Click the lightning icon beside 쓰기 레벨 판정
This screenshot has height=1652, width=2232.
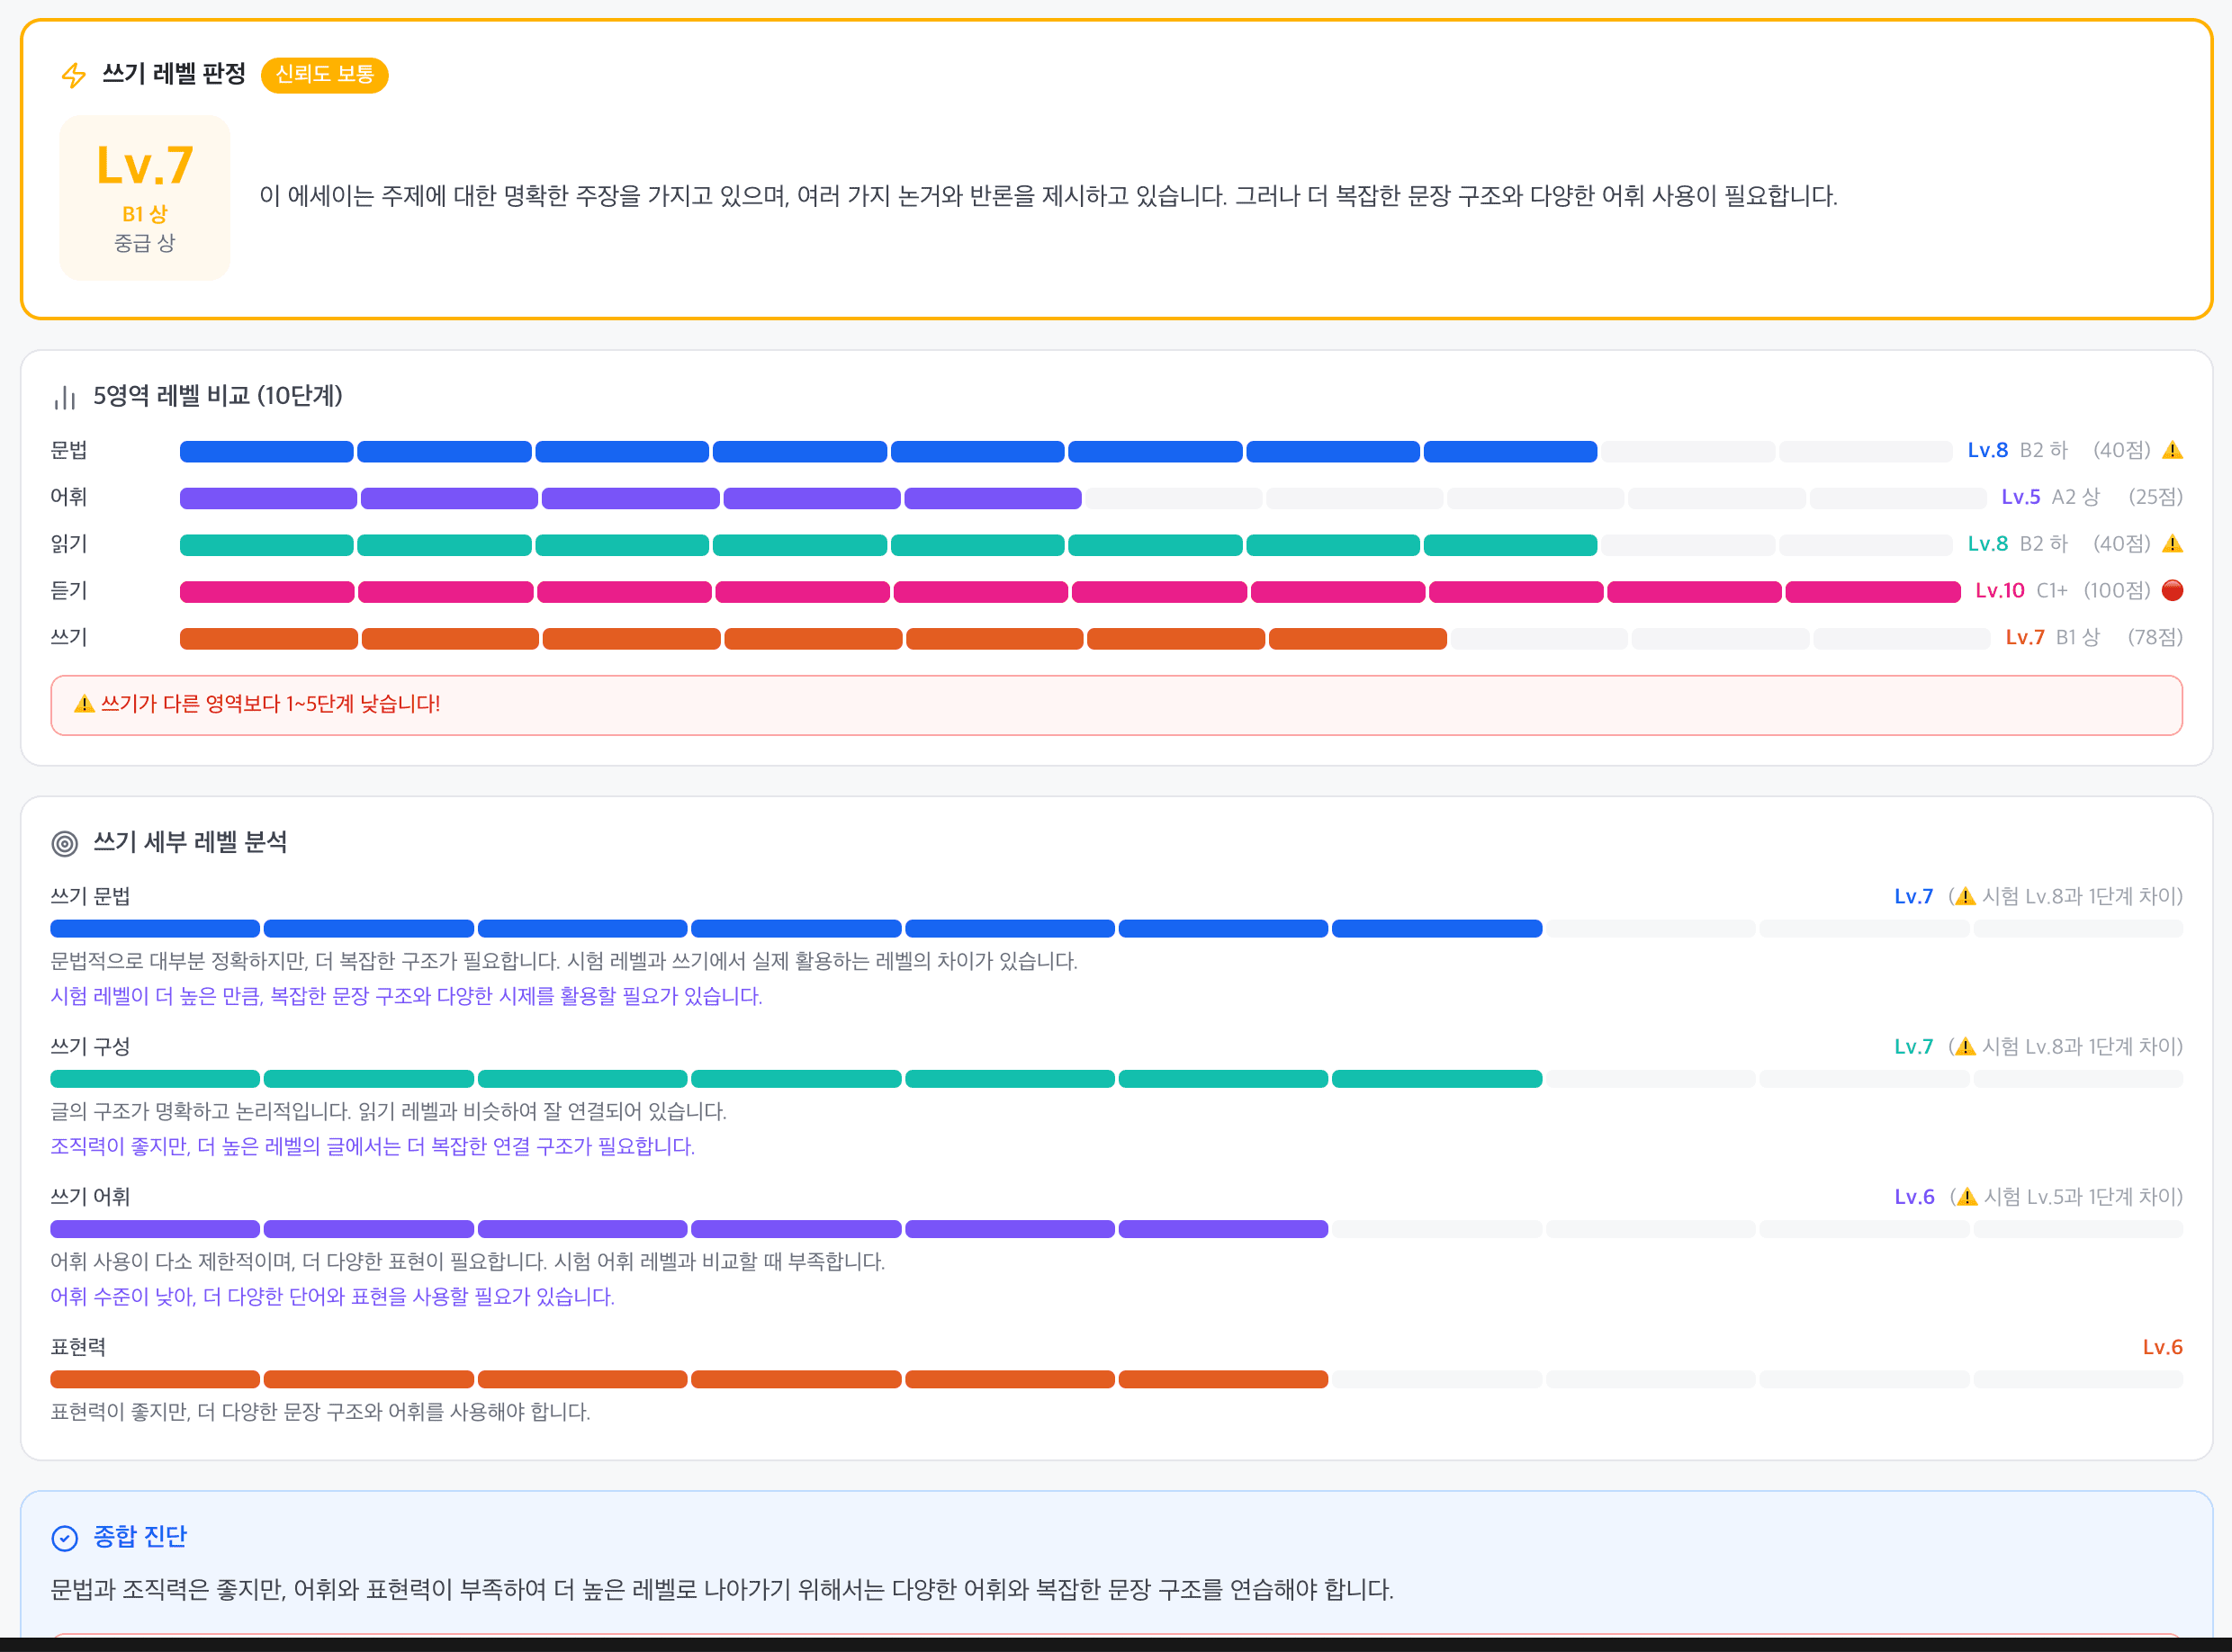tap(74, 75)
